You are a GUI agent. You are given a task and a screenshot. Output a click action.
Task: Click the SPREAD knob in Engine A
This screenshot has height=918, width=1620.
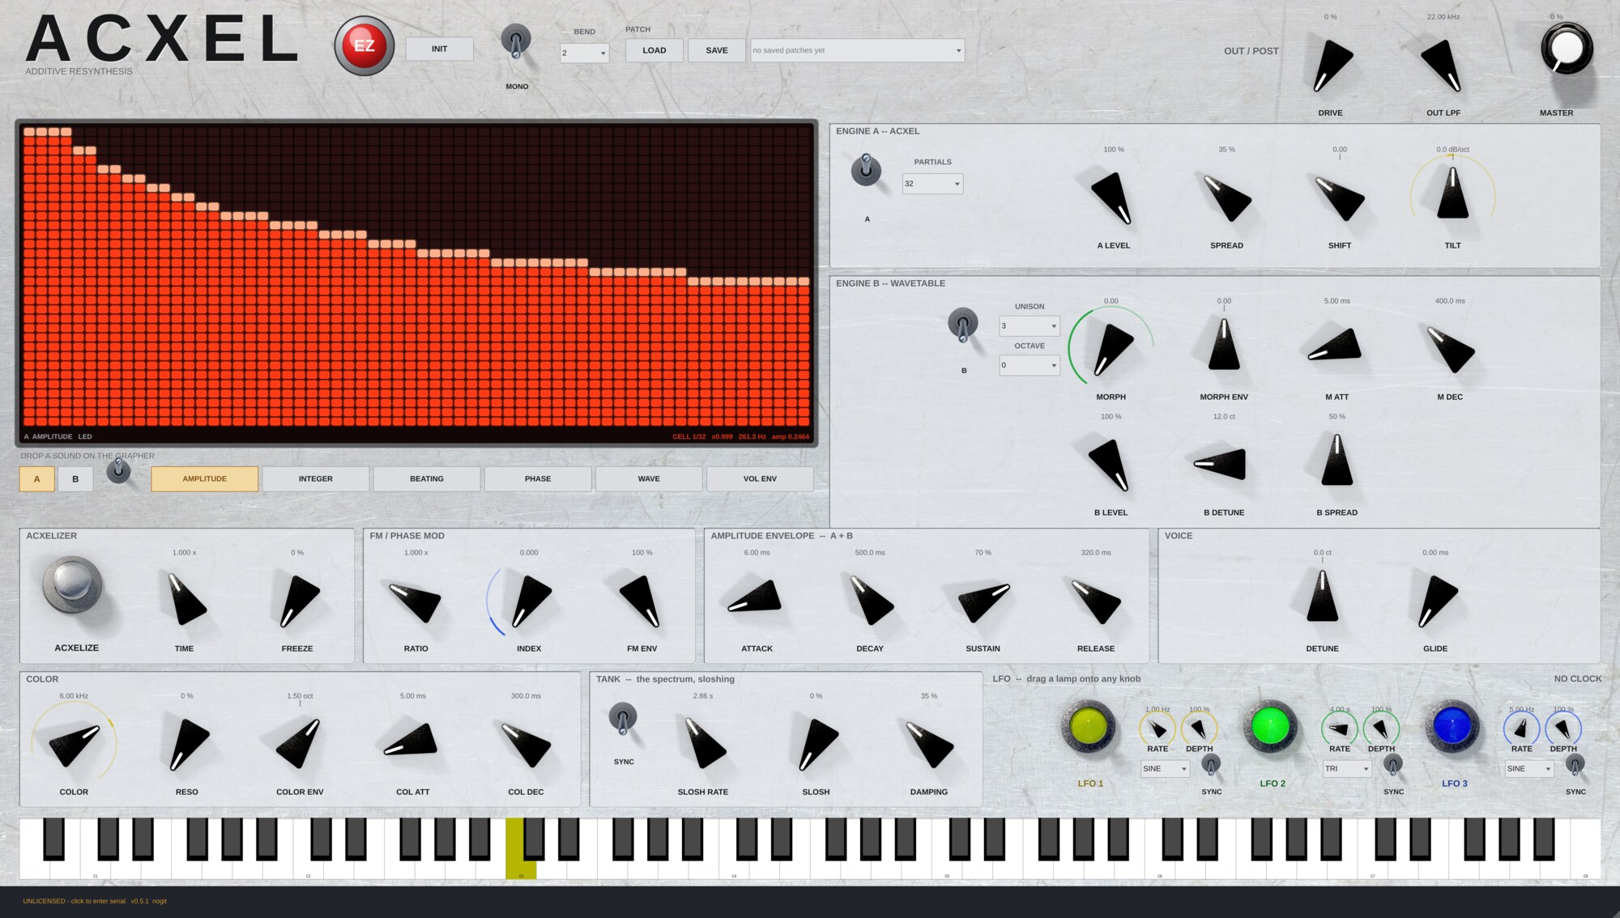pyautogui.click(x=1226, y=197)
